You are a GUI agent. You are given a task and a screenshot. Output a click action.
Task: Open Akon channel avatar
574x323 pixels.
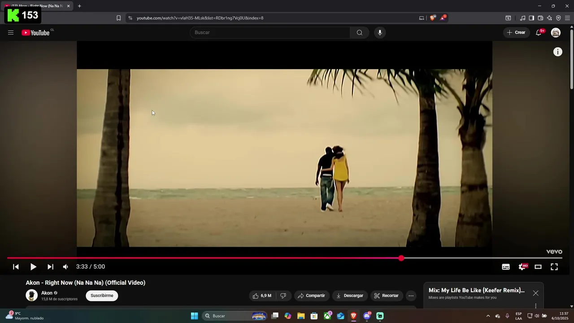coord(31,295)
